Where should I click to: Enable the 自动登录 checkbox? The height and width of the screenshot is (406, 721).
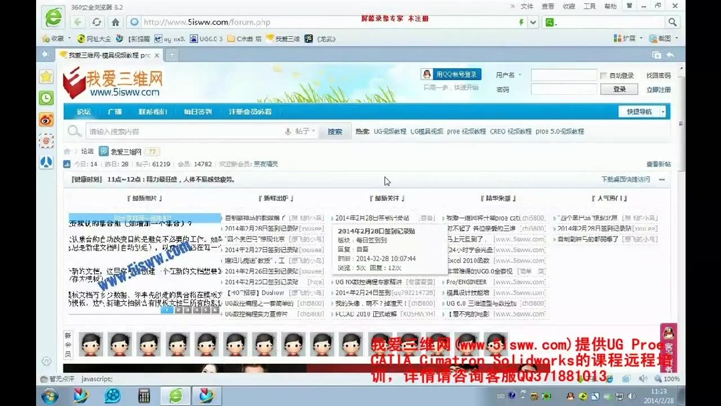(x=604, y=75)
